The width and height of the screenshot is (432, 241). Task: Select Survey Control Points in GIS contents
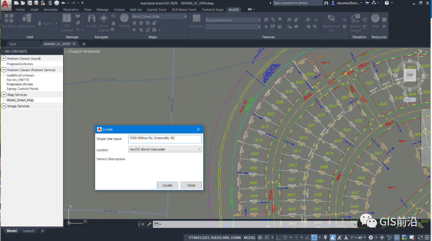pyautogui.click(x=22, y=89)
